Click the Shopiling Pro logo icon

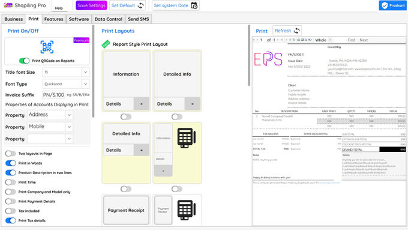(x=8, y=5)
